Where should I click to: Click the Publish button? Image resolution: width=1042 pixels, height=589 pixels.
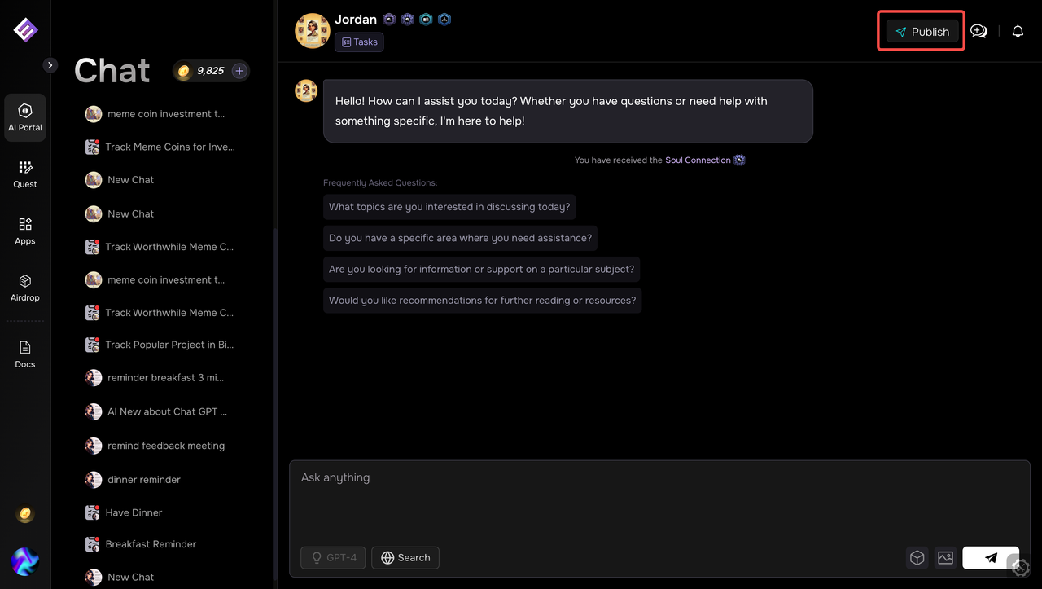[x=922, y=32]
